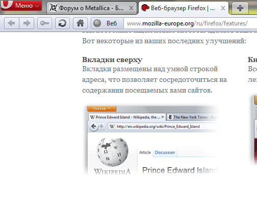Click the Wikipedia globe logo image
The width and height of the screenshot is (257, 205).
click(112, 152)
